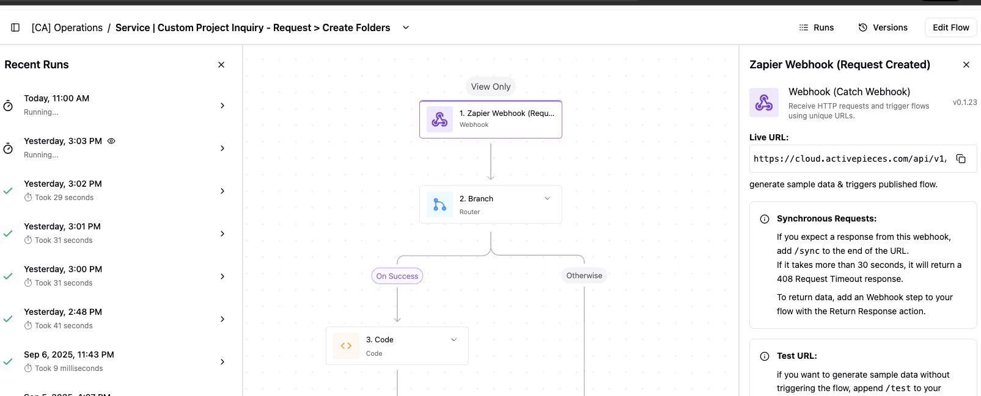Copy the Live URL

(x=961, y=159)
